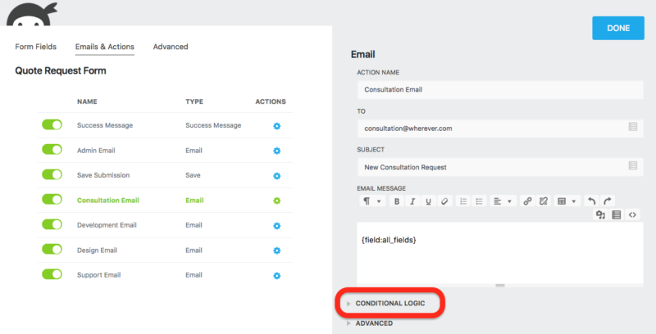Open settings gear for Save Submission action
Image resolution: width=656 pixels, height=334 pixels.
point(276,176)
